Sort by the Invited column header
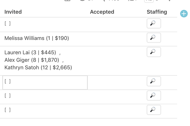The width and height of the screenshot is (190, 126). [x=13, y=12]
